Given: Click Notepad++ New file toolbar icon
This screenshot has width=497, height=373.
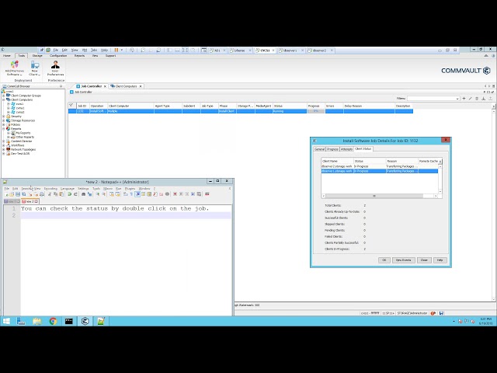Looking at the screenshot, I should coord(6,194).
